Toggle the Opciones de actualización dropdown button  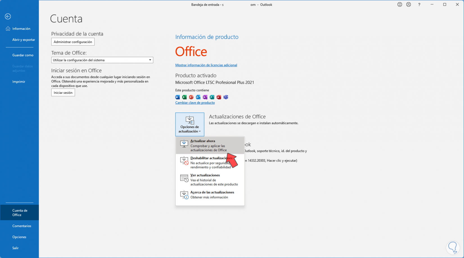pos(190,124)
